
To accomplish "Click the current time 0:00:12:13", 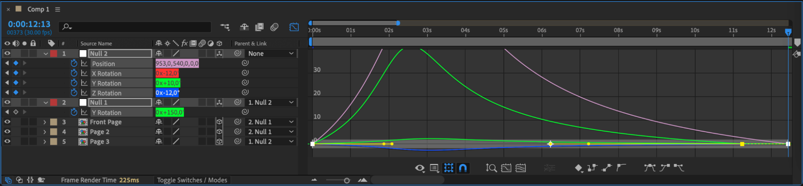I will pos(29,24).
